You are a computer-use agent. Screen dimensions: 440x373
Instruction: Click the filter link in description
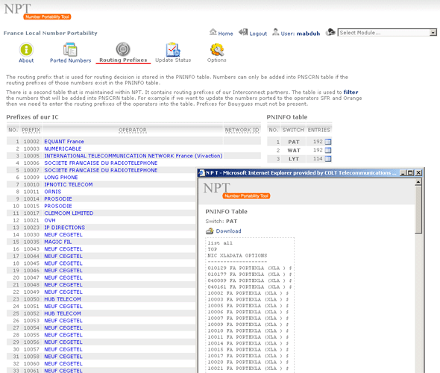tap(351, 92)
